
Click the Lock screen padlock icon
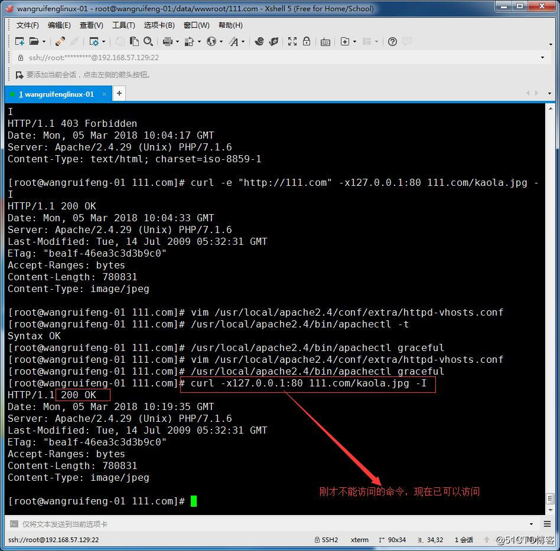point(307,42)
